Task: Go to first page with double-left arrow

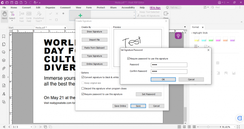Action: pos(4,127)
